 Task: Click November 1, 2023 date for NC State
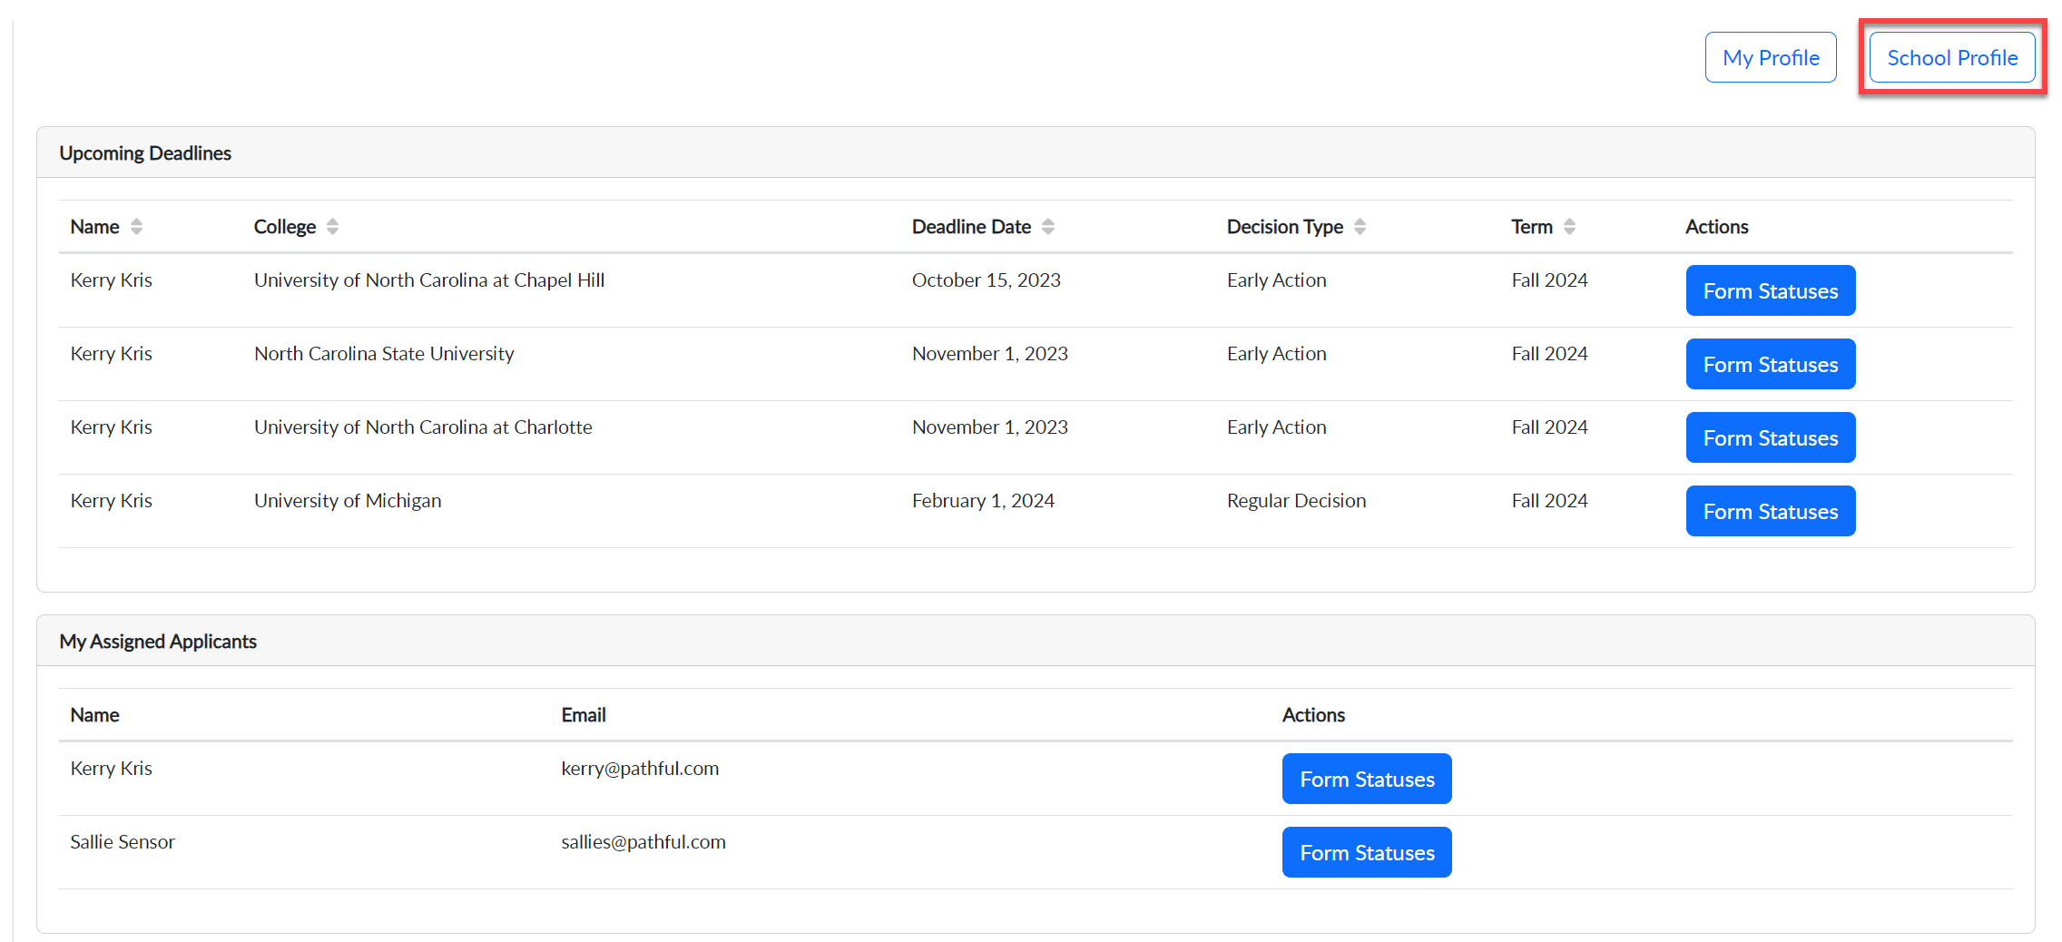pos(989,354)
